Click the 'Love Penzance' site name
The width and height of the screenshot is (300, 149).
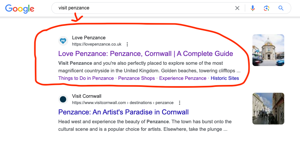click(89, 38)
